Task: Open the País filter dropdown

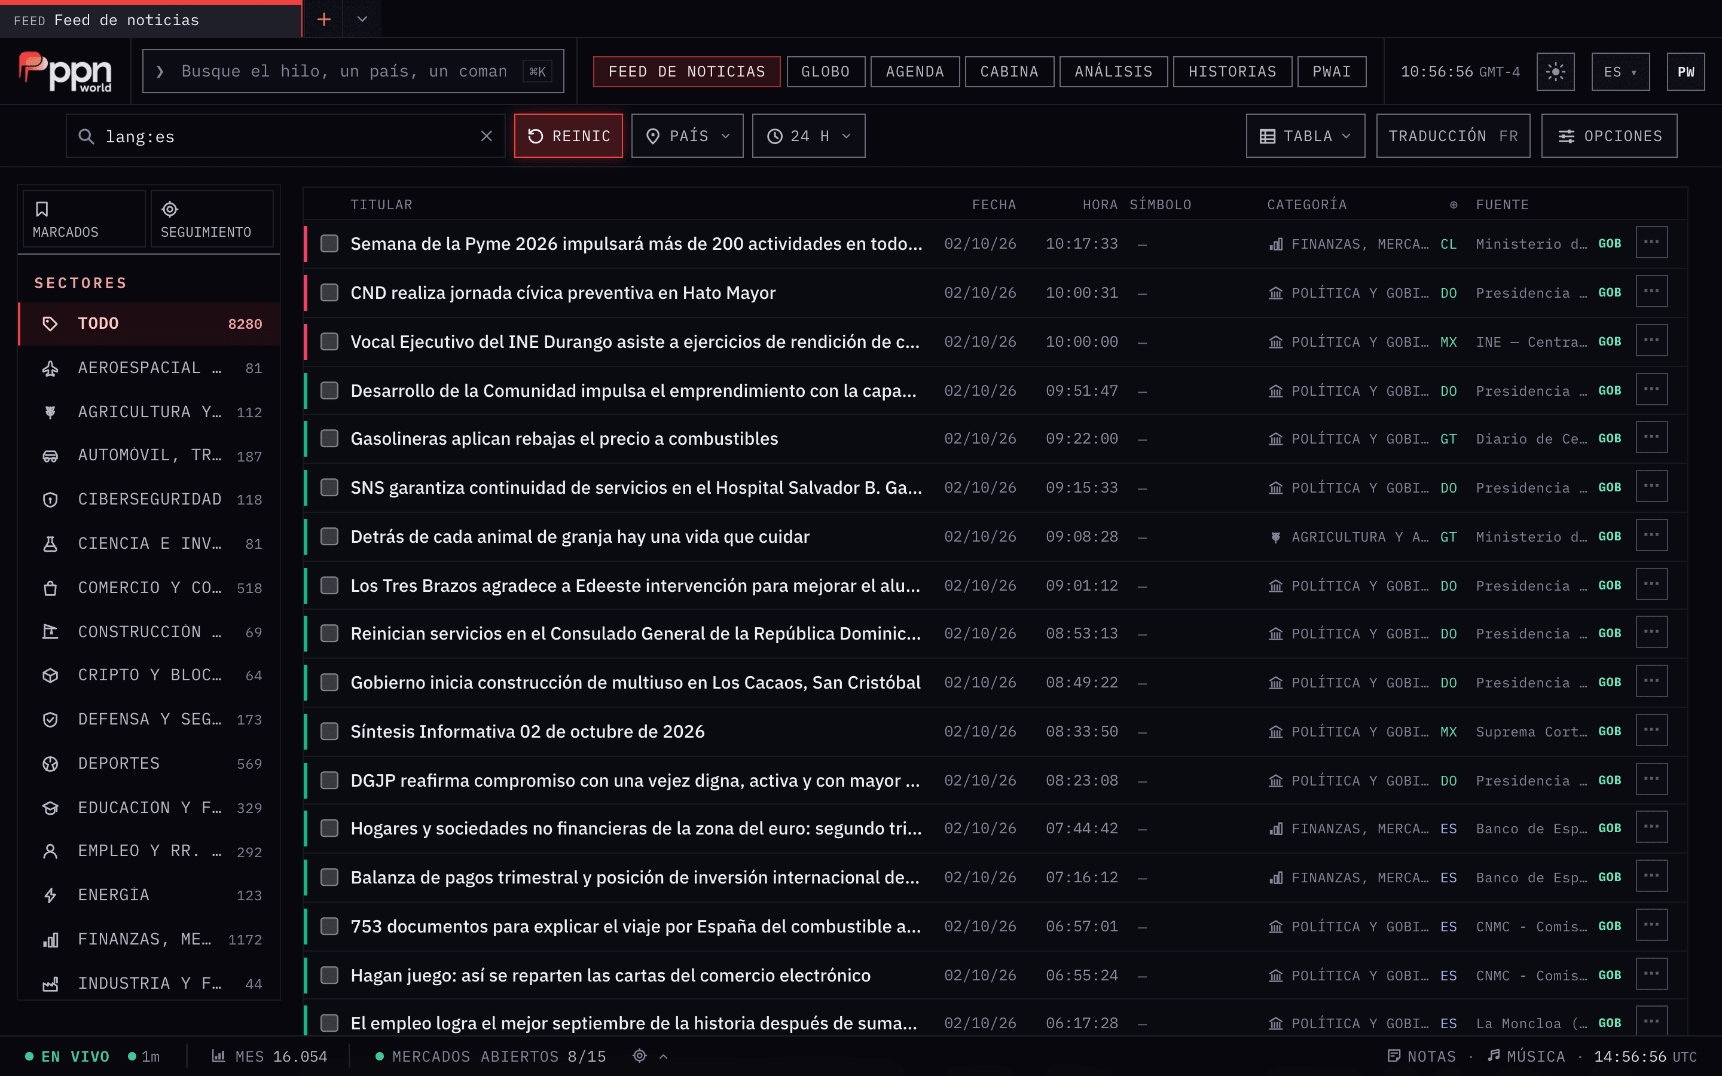Action: [688, 136]
